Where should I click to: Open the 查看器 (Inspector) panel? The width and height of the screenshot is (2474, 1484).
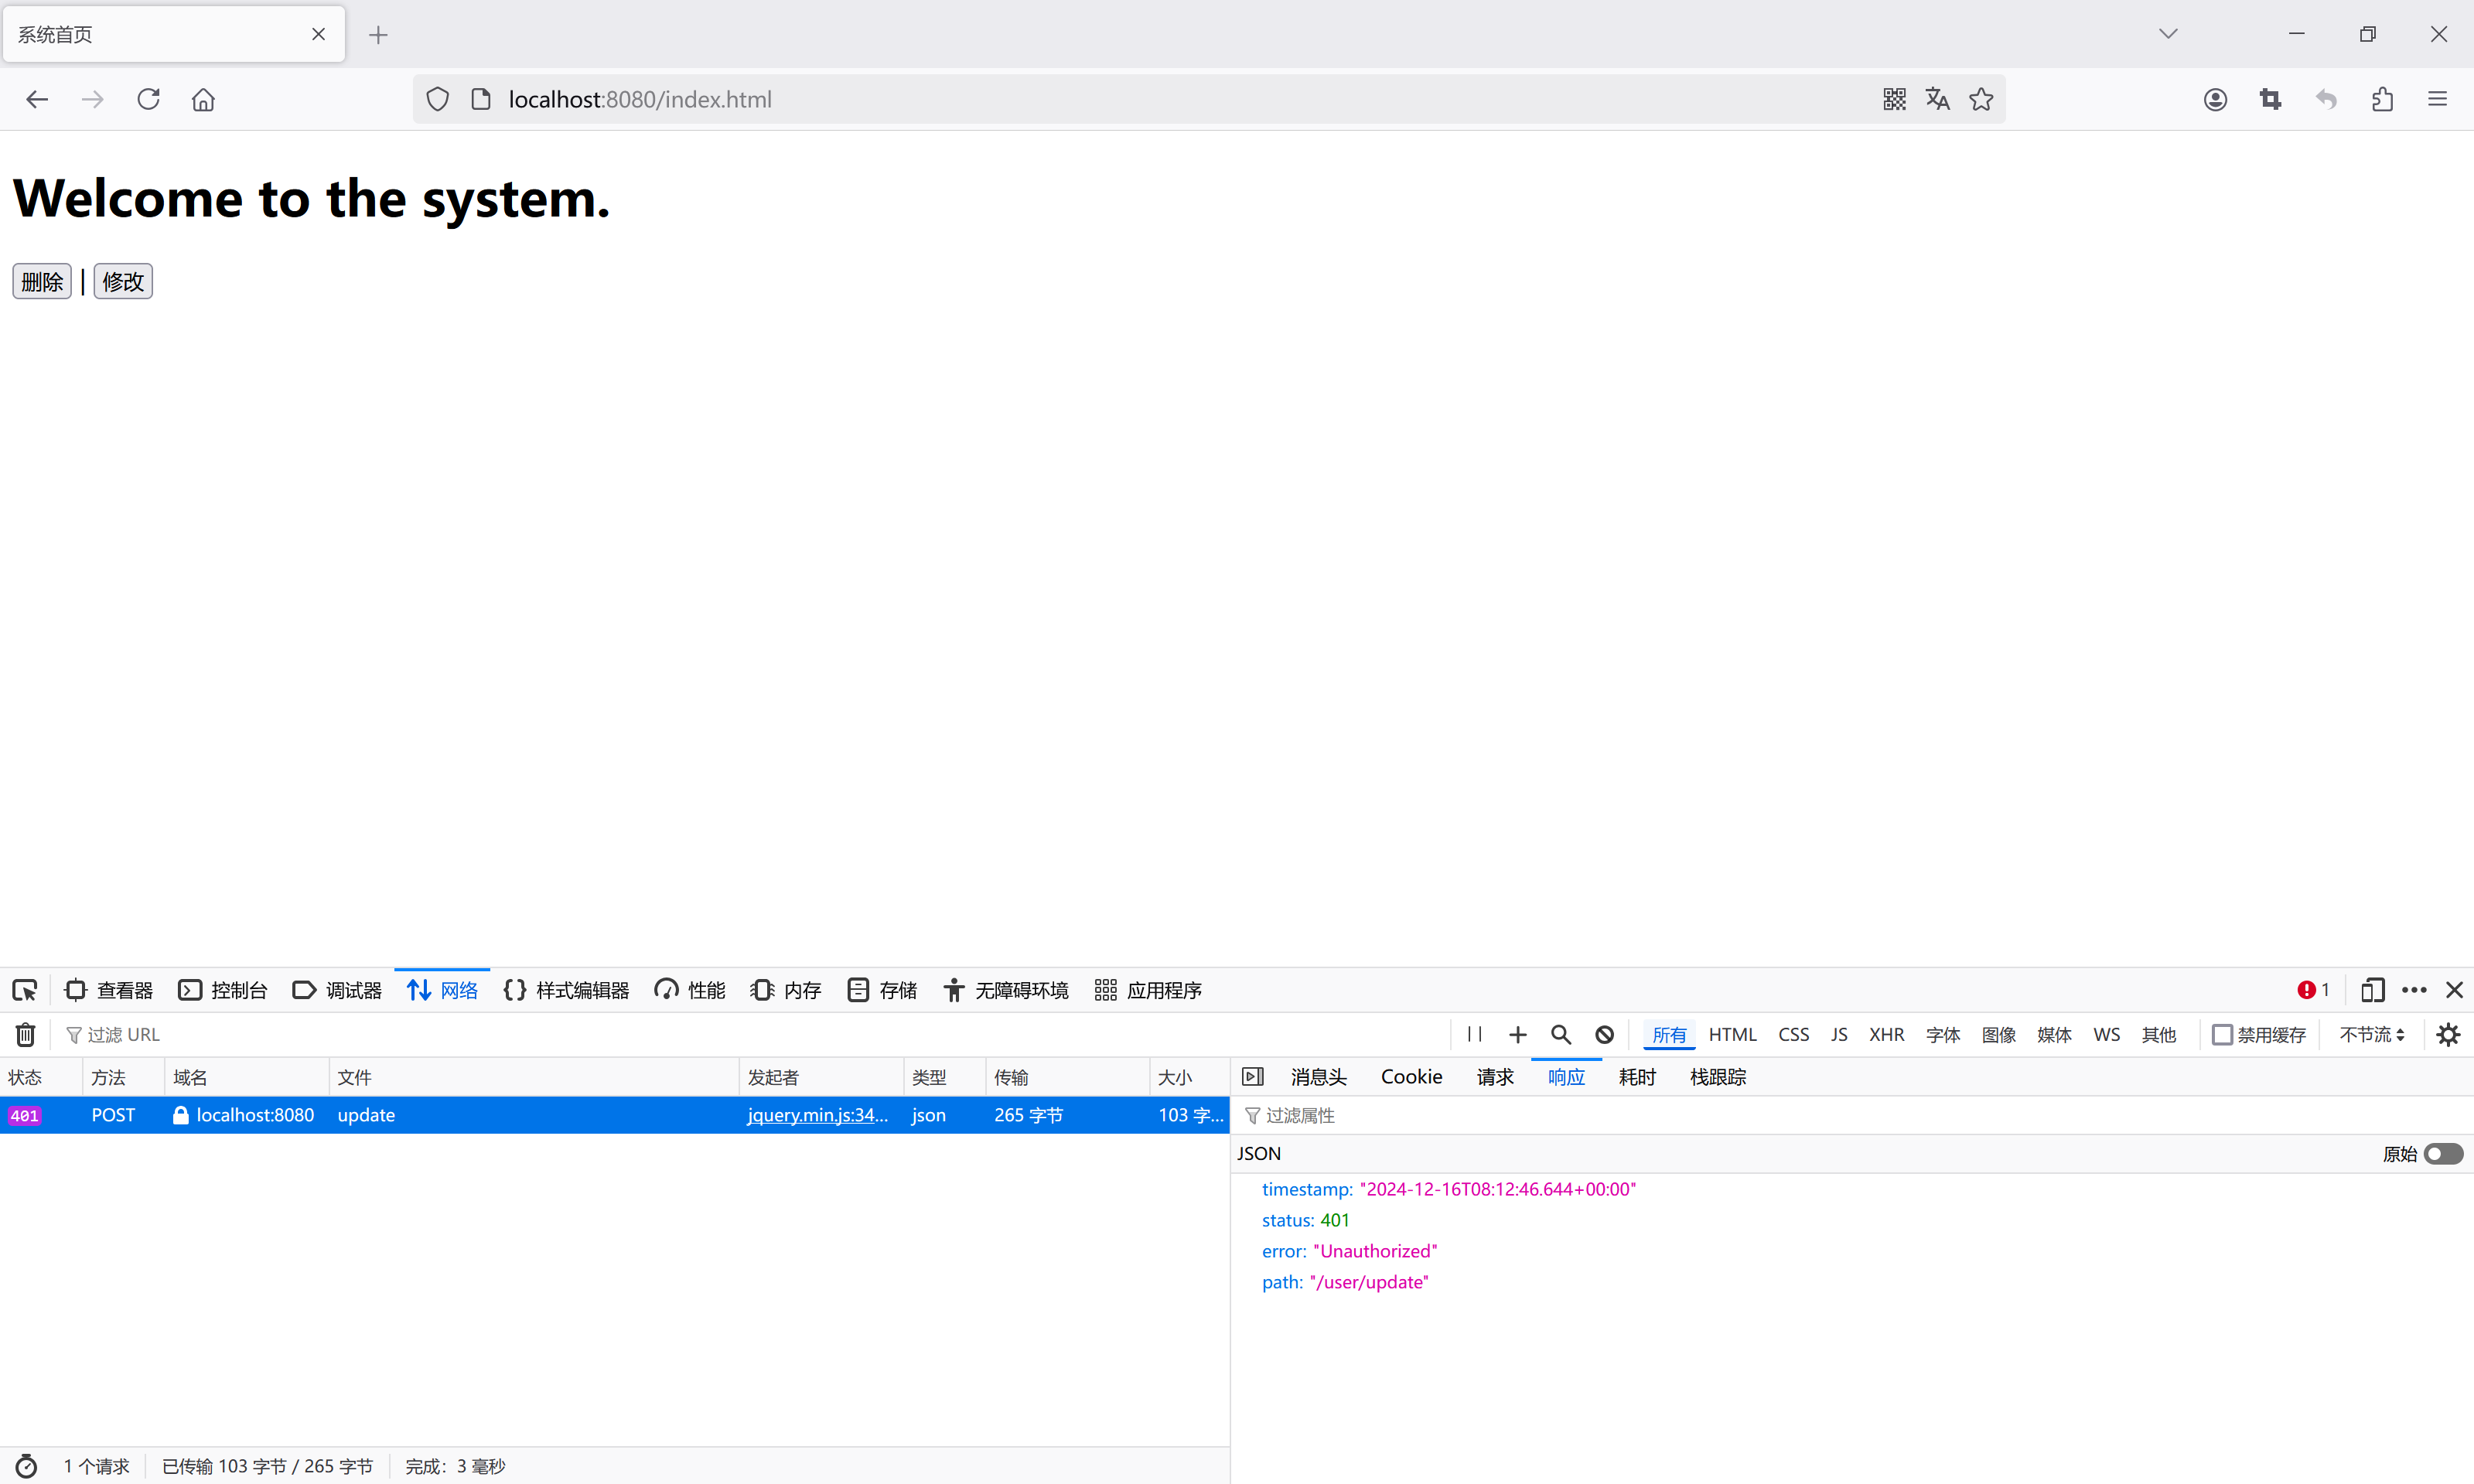108,989
